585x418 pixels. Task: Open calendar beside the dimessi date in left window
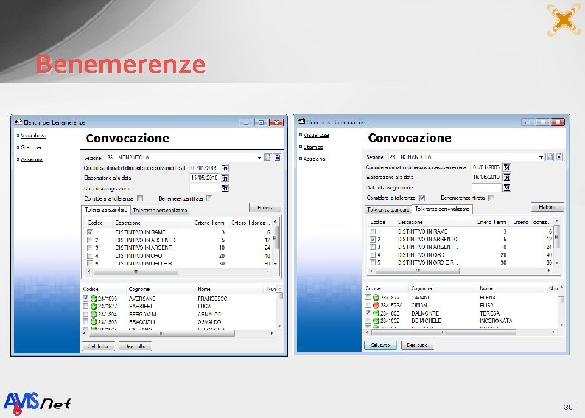[225, 168]
